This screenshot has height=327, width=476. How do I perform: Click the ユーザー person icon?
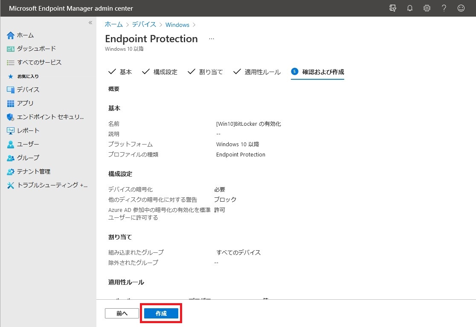[11, 145]
